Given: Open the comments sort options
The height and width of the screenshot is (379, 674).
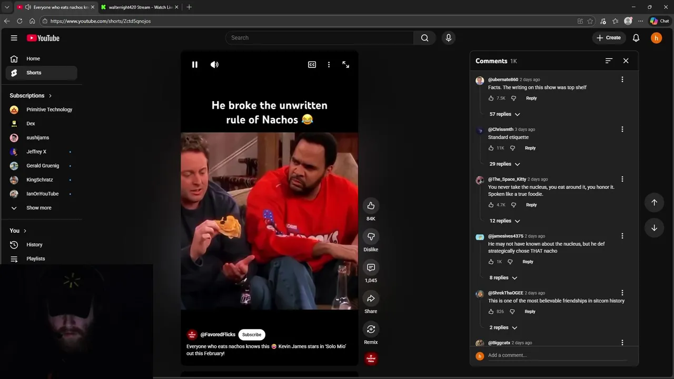Looking at the screenshot, I should point(609,61).
